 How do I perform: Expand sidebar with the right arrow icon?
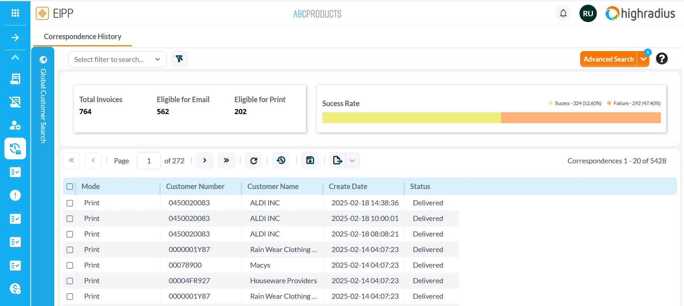click(15, 37)
